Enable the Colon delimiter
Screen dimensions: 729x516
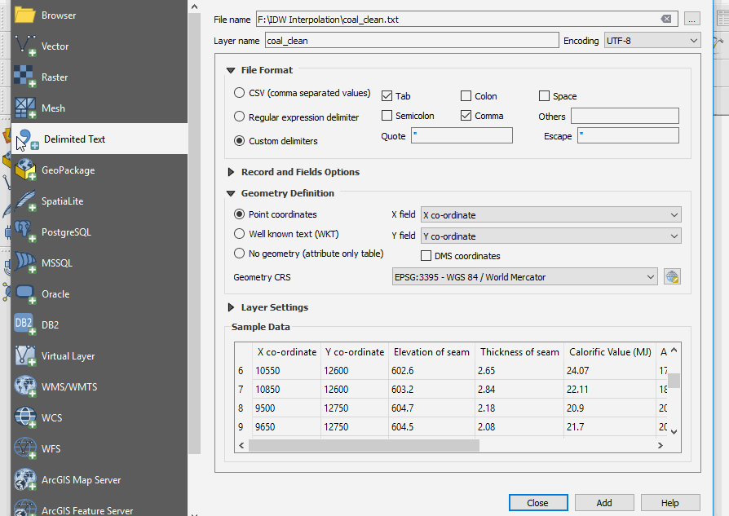pos(466,95)
